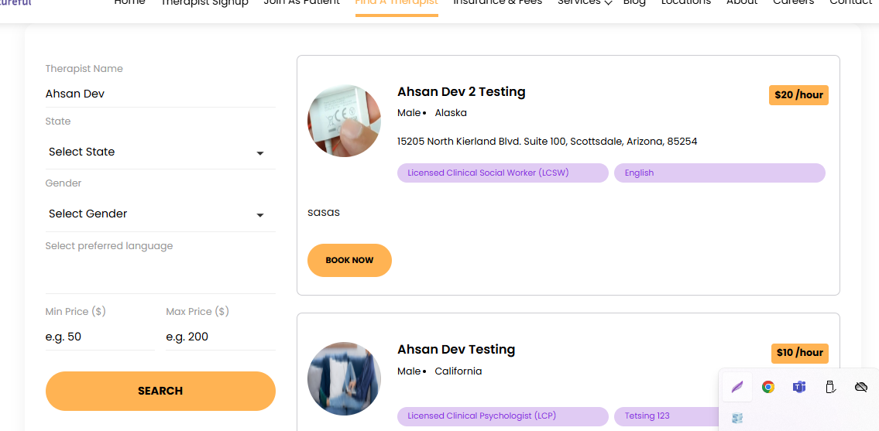The image size is (879, 431).
Task: Expand the Services menu chevron
Action: (608, 3)
